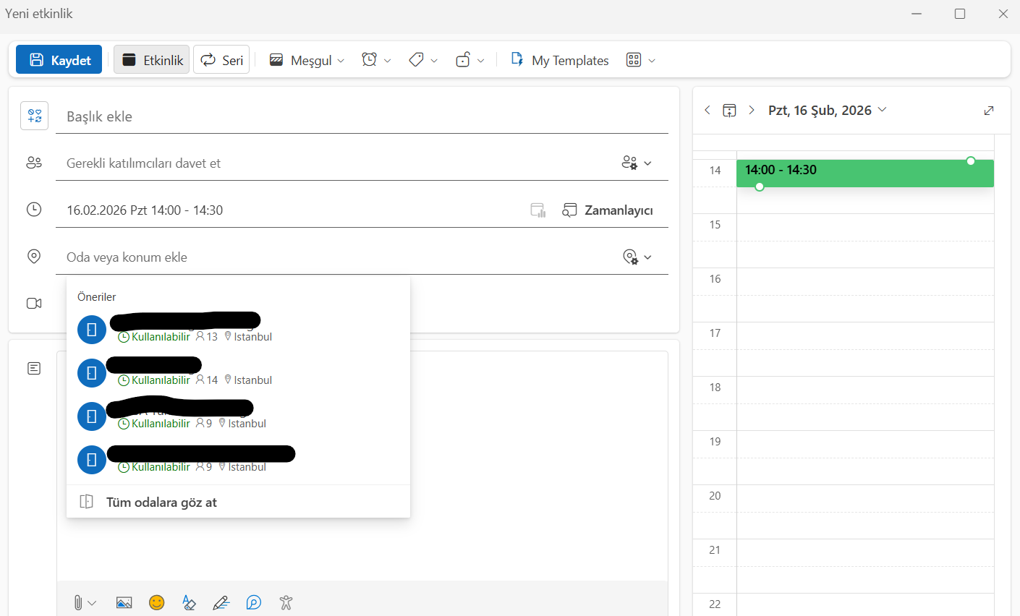This screenshot has height=616, width=1020.
Task: Open My Templates add-in
Action: [560, 61]
